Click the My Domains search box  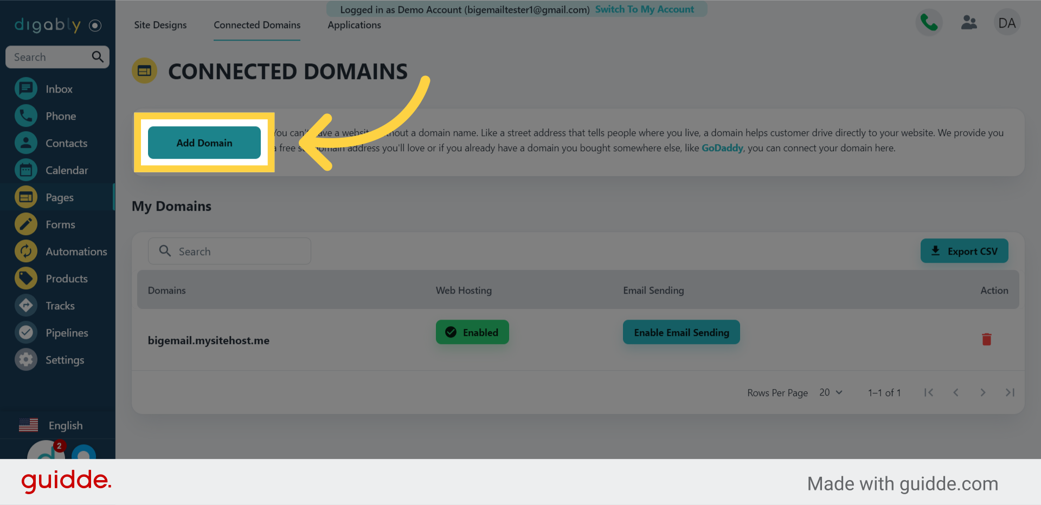(x=229, y=251)
